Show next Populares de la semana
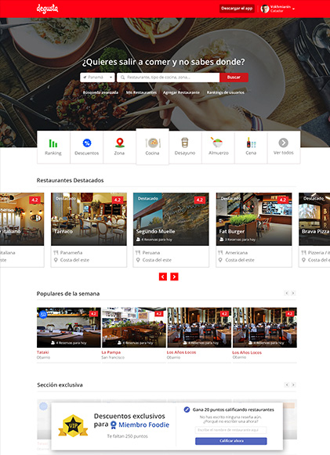 pos(293,294)
